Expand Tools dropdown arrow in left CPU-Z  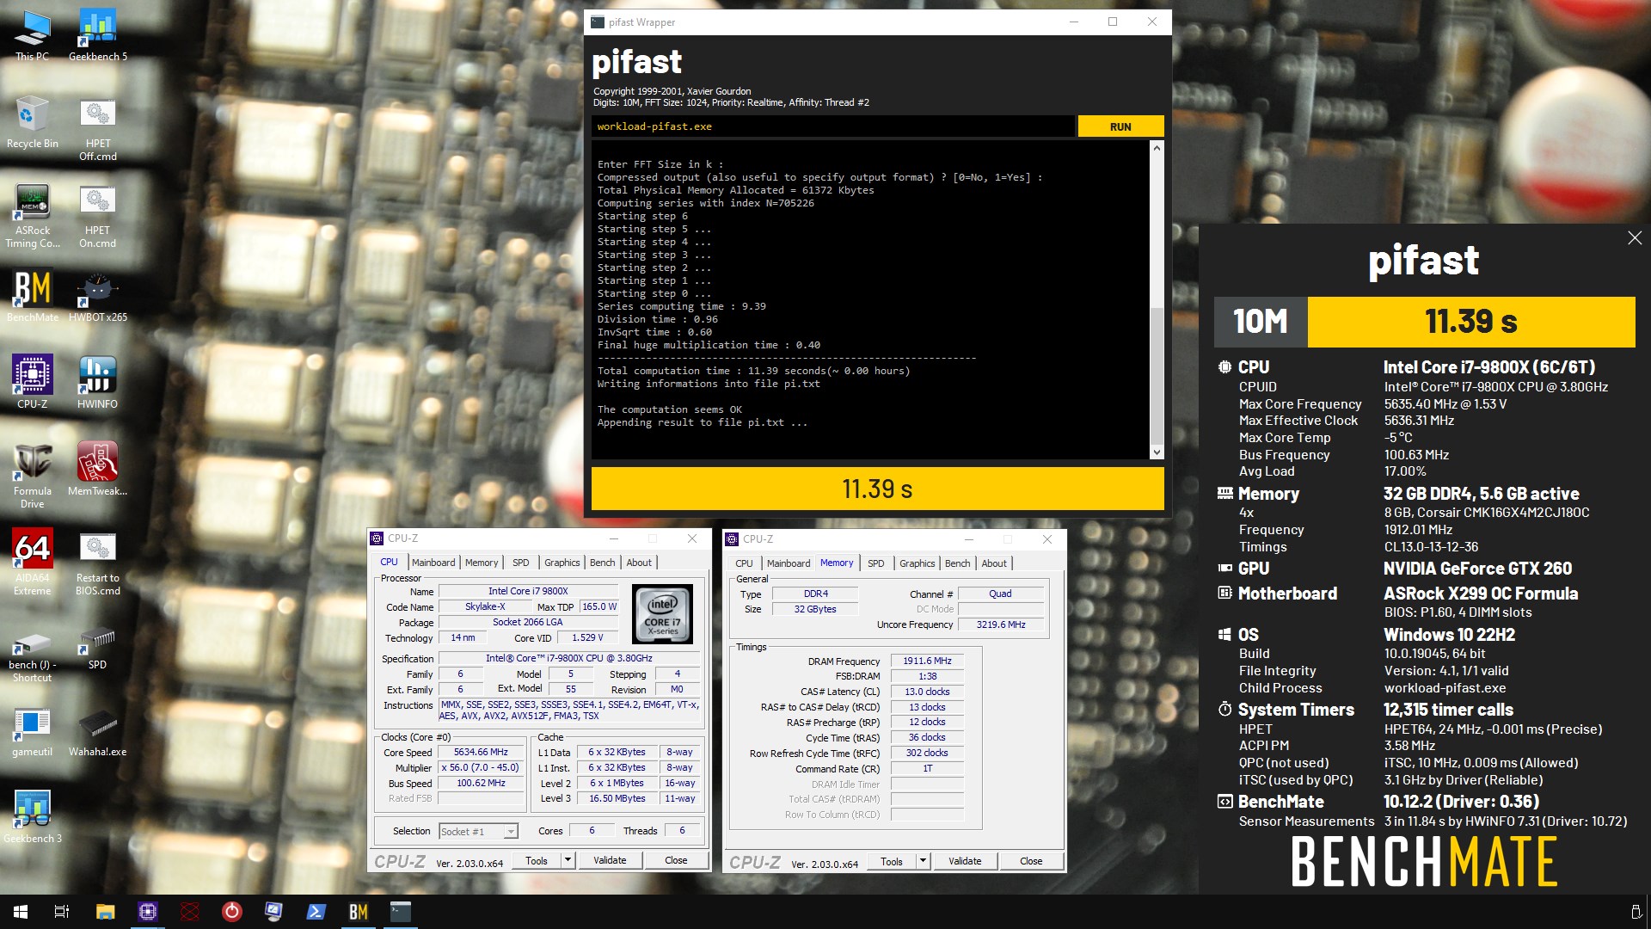tap(568, 860)
